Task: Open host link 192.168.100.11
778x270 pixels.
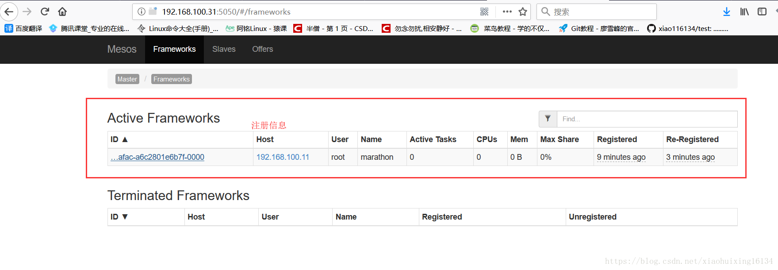Action: [x=283, y=157]
